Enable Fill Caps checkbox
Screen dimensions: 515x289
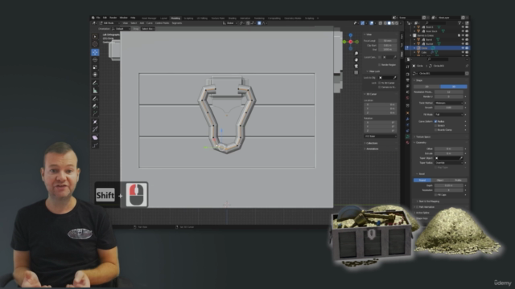[436, 194]
